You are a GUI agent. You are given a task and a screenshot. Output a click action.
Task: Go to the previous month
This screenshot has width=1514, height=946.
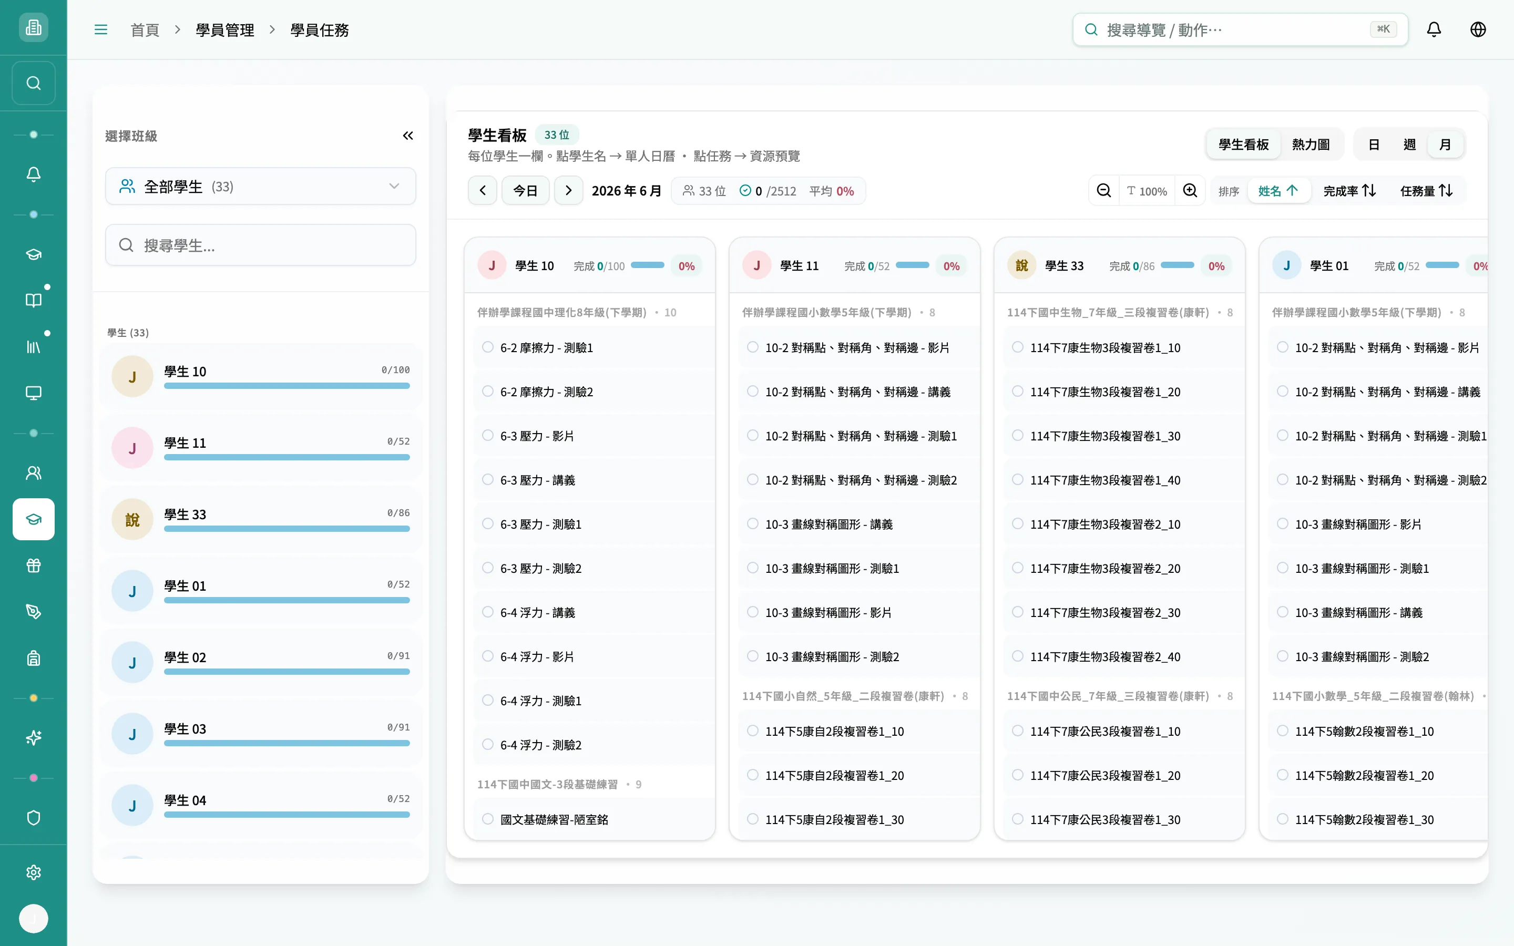(483, 191)
